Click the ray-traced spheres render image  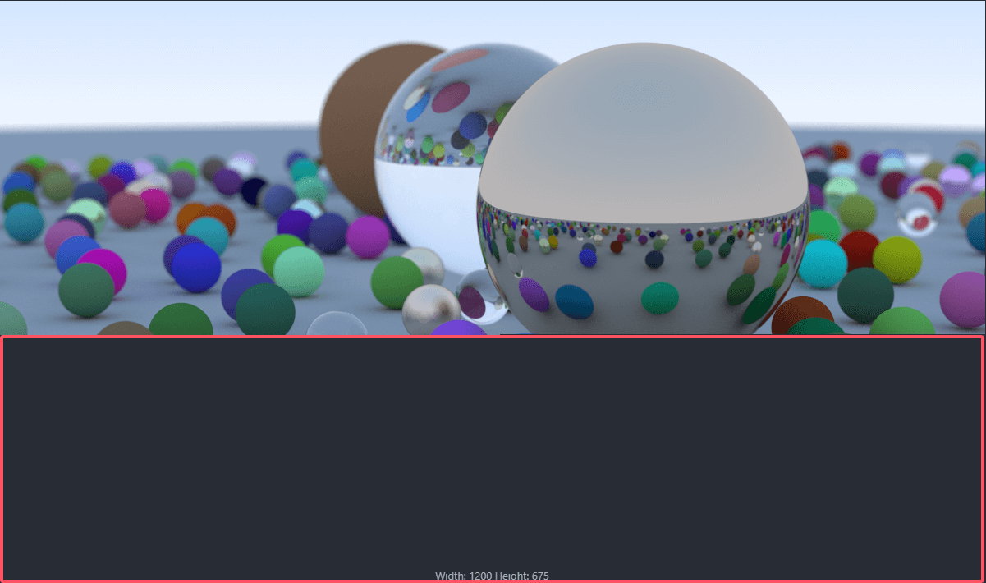pos(493,168)
